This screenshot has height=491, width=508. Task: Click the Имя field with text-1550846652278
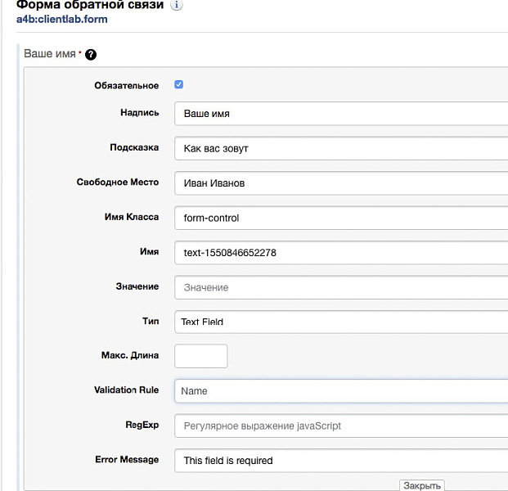[340, 253]
